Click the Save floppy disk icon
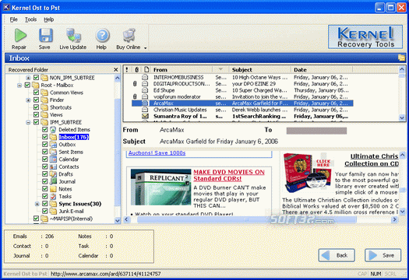The image size is (409, 280). [45, 36]
